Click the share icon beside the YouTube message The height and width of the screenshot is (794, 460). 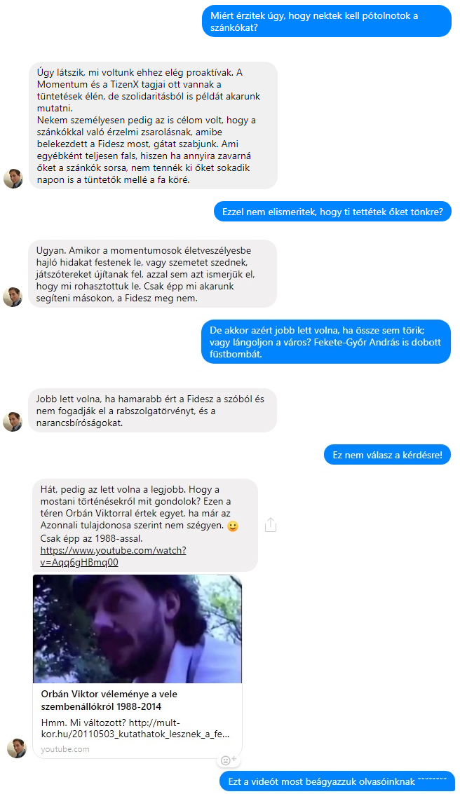[271, 525]
